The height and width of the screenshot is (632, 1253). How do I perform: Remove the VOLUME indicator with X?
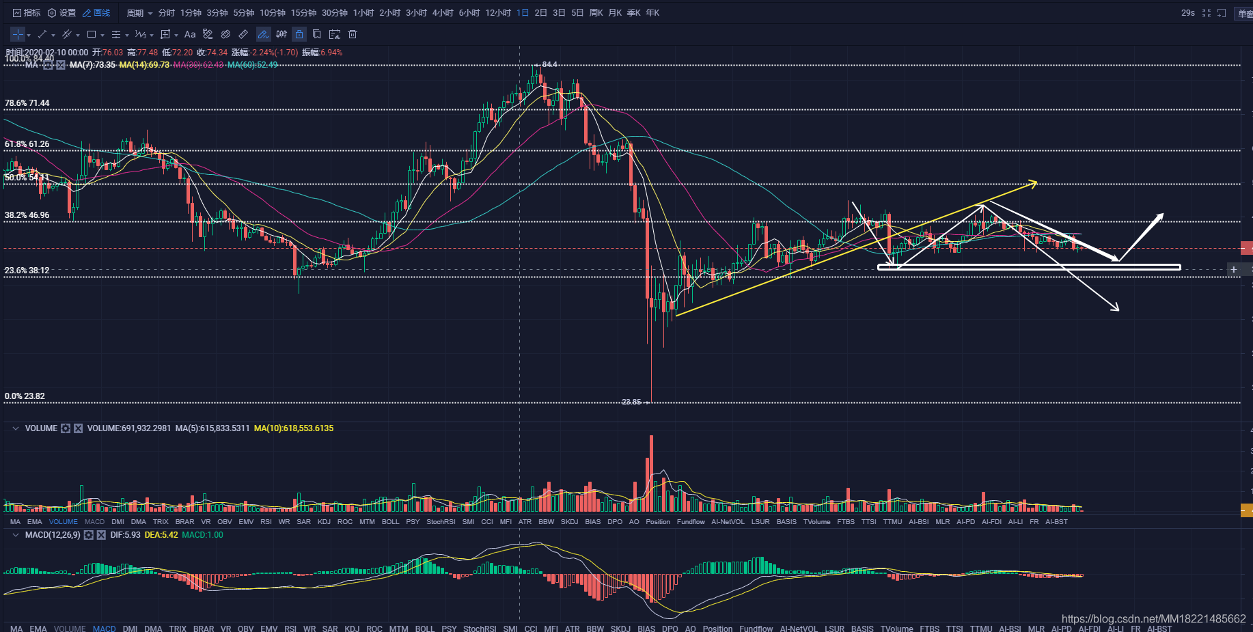(x=78, y=428)
